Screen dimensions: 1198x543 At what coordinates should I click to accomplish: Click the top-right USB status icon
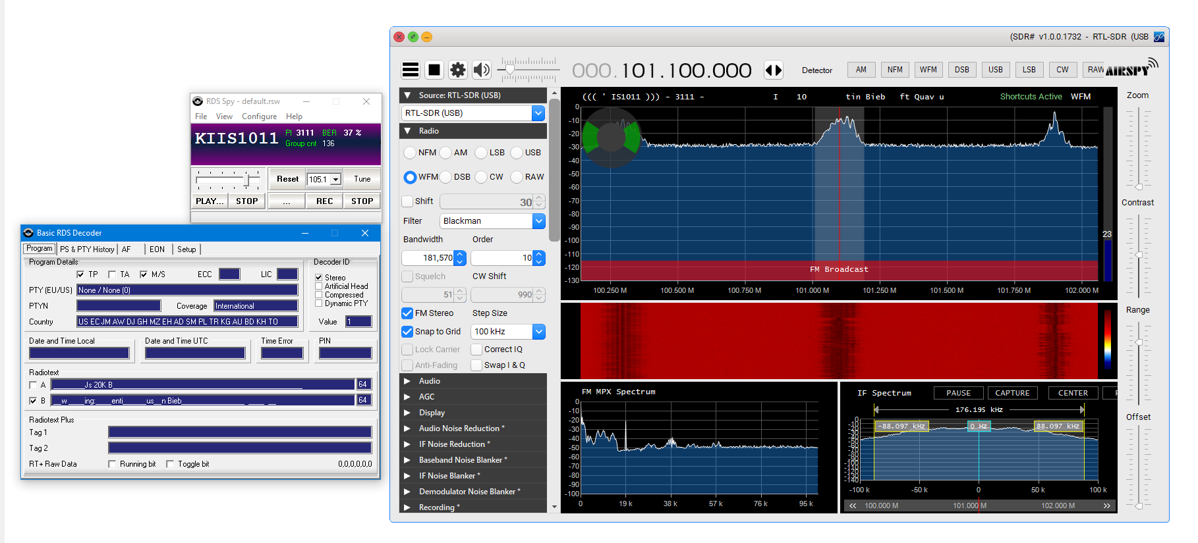(1159, 37)
